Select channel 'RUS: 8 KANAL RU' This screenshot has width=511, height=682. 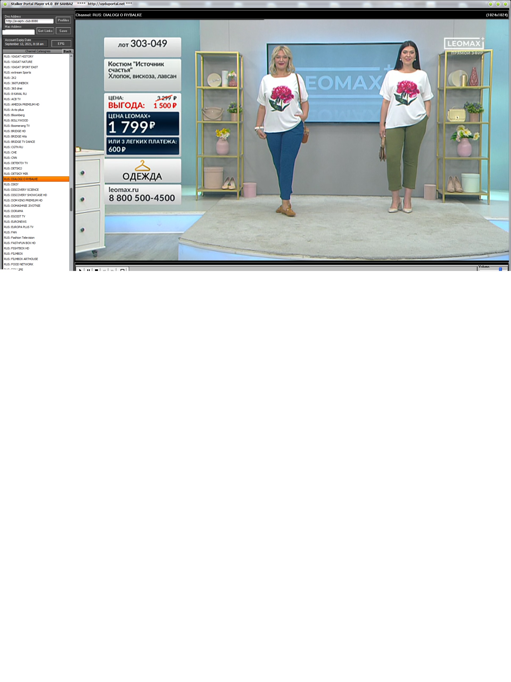pos(36,94)
